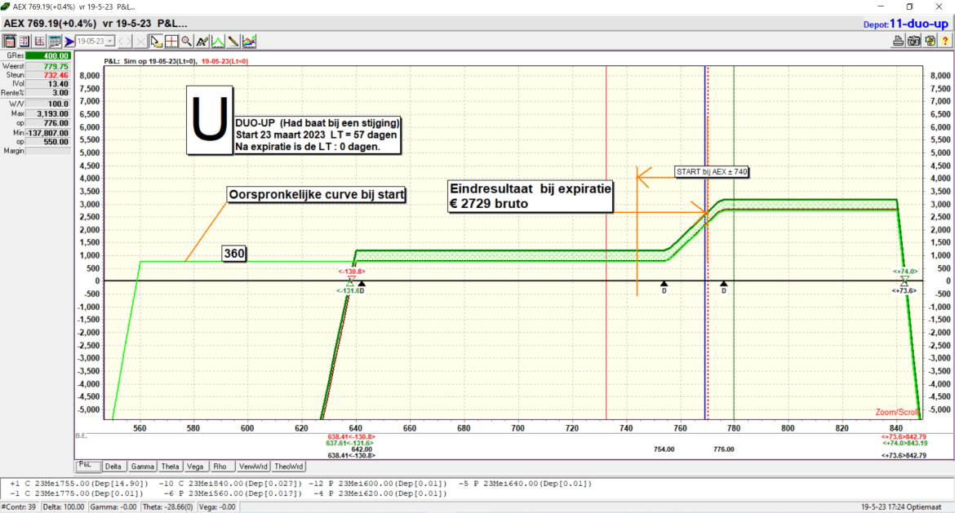This screenshot has height=513, width=955.
Task: Click the Weerst field showing 779.75
Action: tap(47, 66)
